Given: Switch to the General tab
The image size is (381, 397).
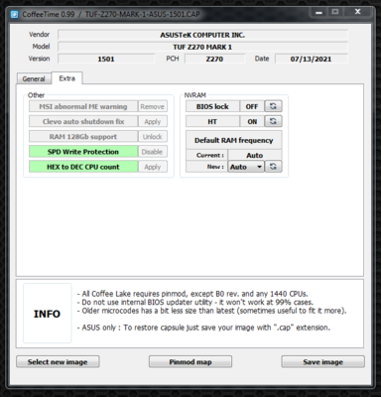Looking at the screenshot, I should (x=34, y=78).
